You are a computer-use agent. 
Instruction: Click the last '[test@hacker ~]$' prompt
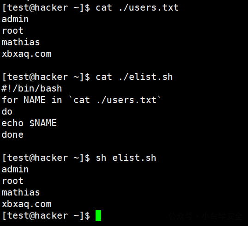coord(46,215)
